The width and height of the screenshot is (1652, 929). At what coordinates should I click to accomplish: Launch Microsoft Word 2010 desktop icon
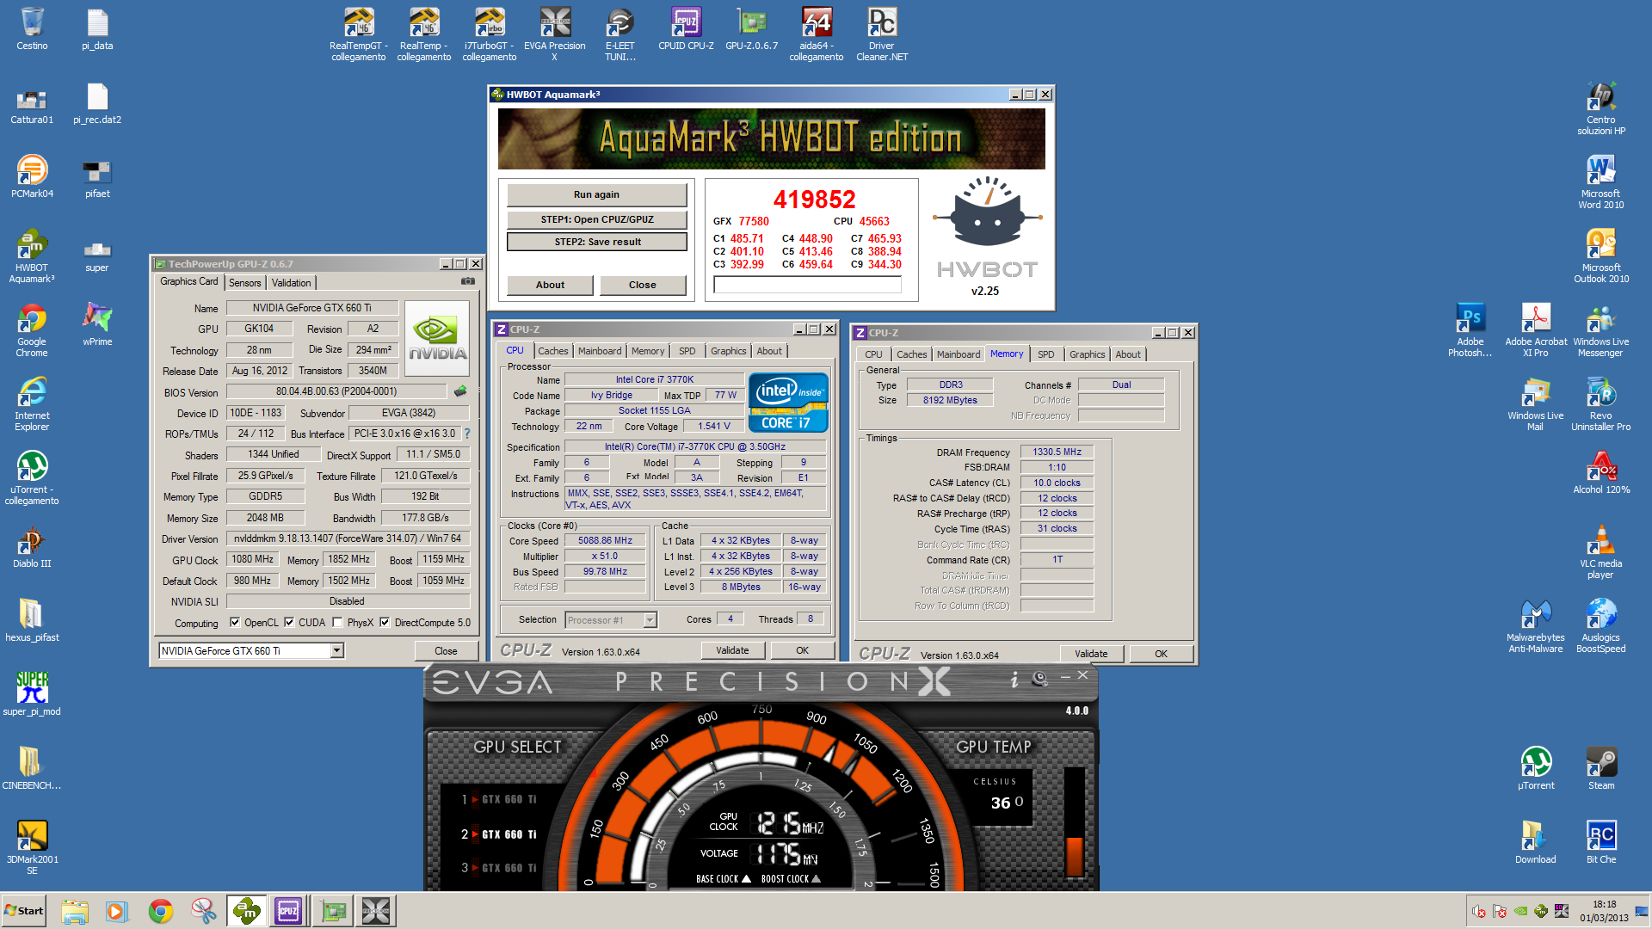click(x=1601, y=181)
